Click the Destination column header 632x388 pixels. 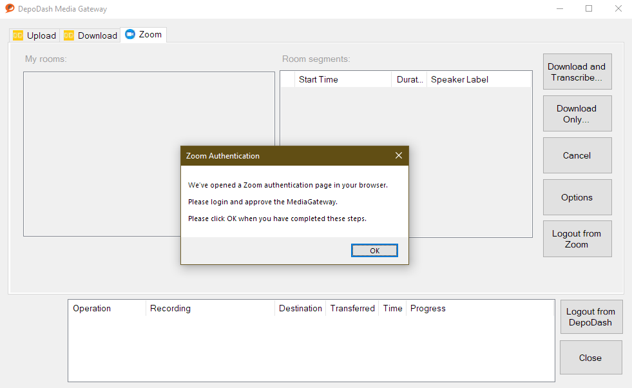[300, 309]
